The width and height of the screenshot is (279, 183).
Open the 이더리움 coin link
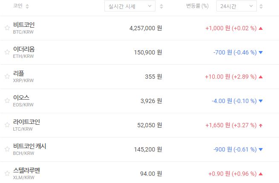(x=24, y=49)
